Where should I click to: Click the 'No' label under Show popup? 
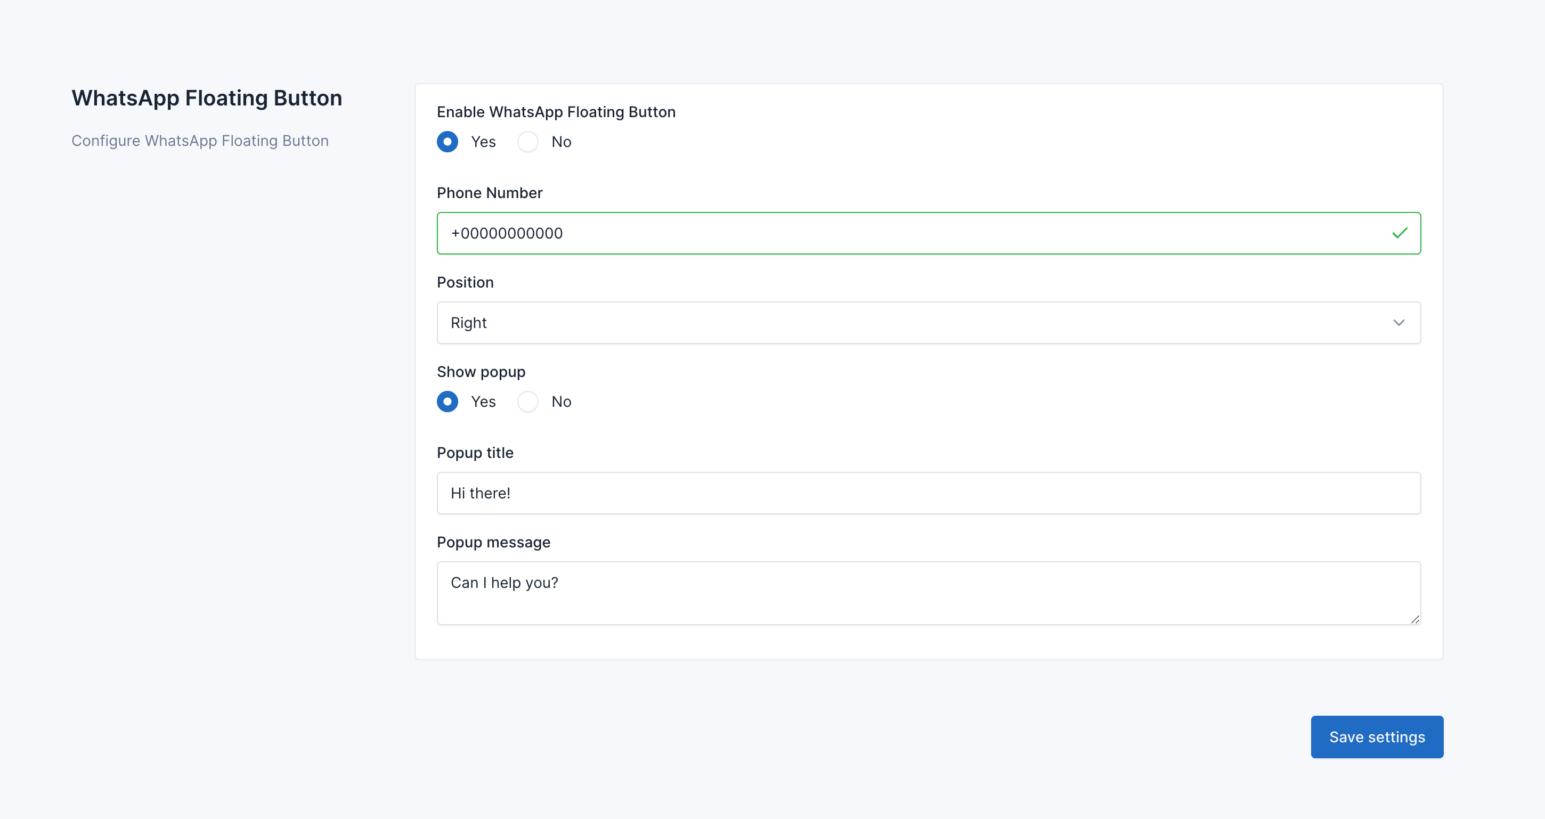[x=562, y=402]
